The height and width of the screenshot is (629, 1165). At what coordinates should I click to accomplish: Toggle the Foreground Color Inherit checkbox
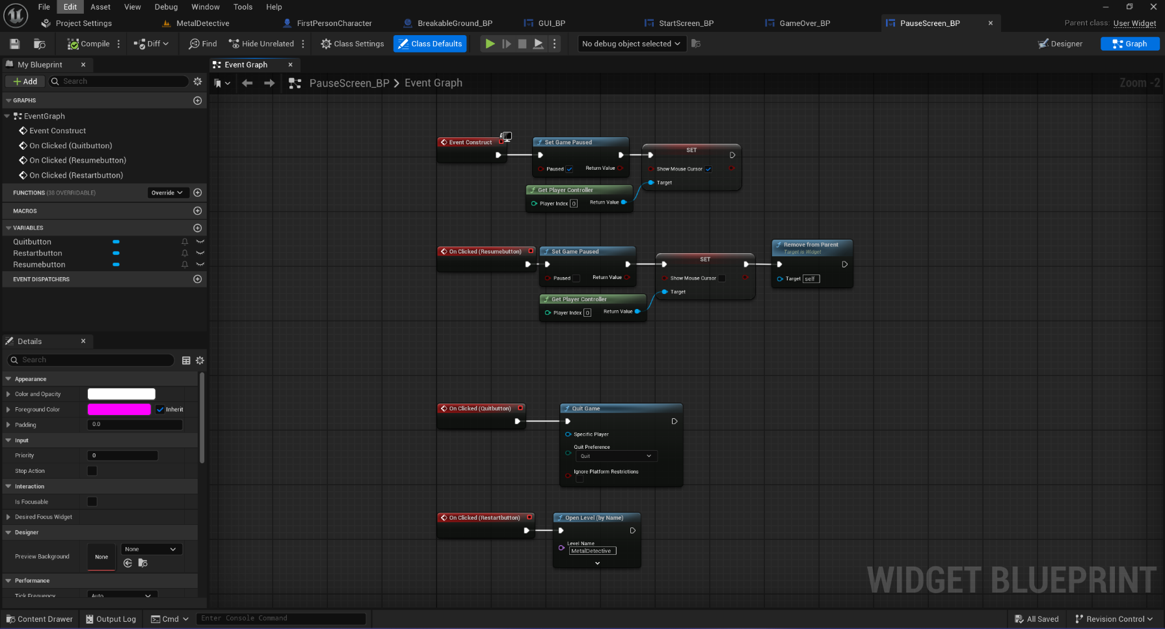tap(160, 410)
